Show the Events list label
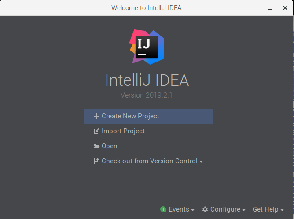This screenshot has height=219, width=294. pos(179,209)
